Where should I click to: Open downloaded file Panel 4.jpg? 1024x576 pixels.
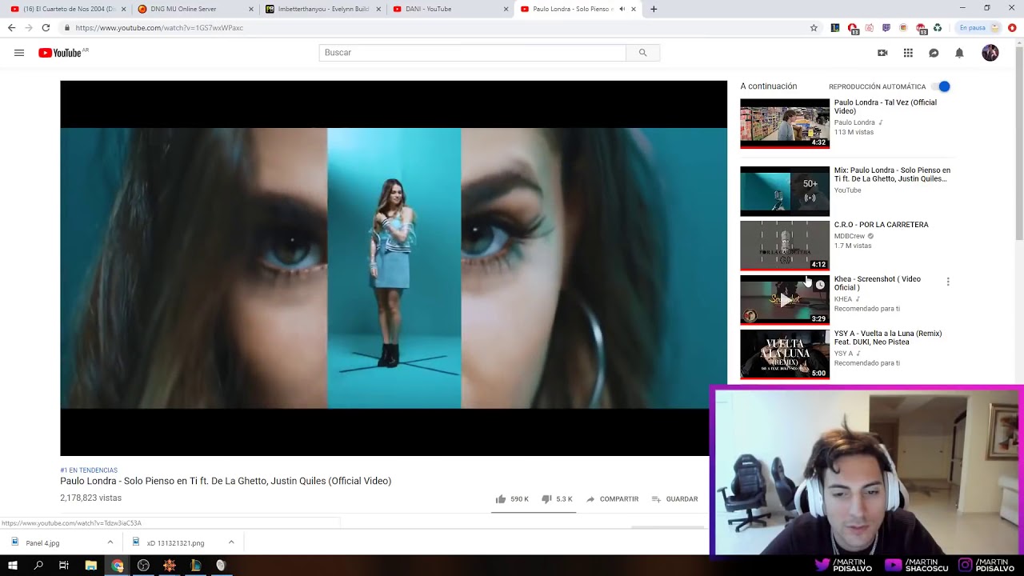point(42,543)
